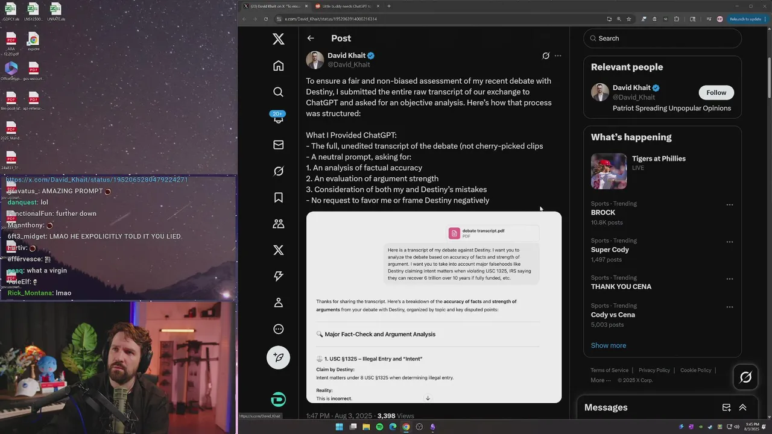Open options dots for BROCK trend
The width and height of the screenshot is (772, 434).
(x=729, y=204)
